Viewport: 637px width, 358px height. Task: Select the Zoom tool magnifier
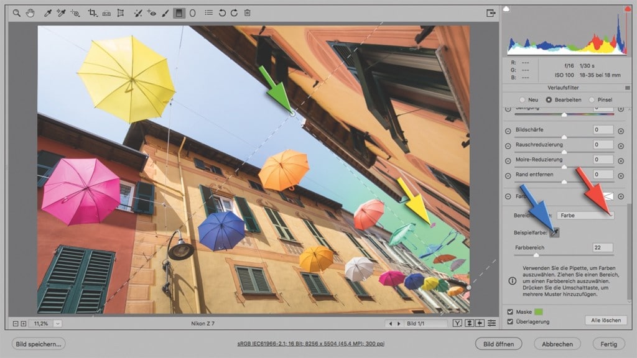click(x=16, y=13)
